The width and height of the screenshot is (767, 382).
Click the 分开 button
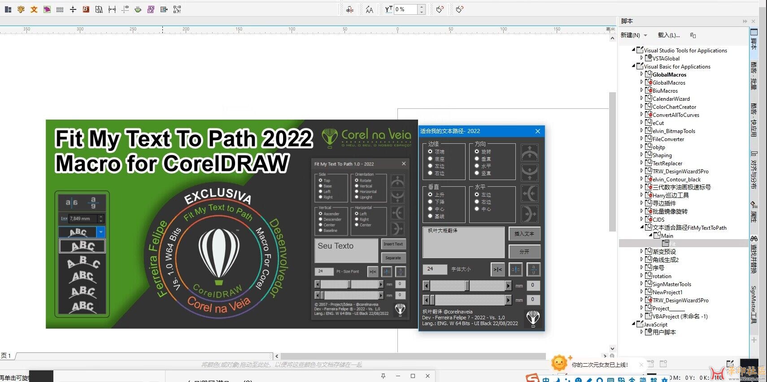[524, 252]
